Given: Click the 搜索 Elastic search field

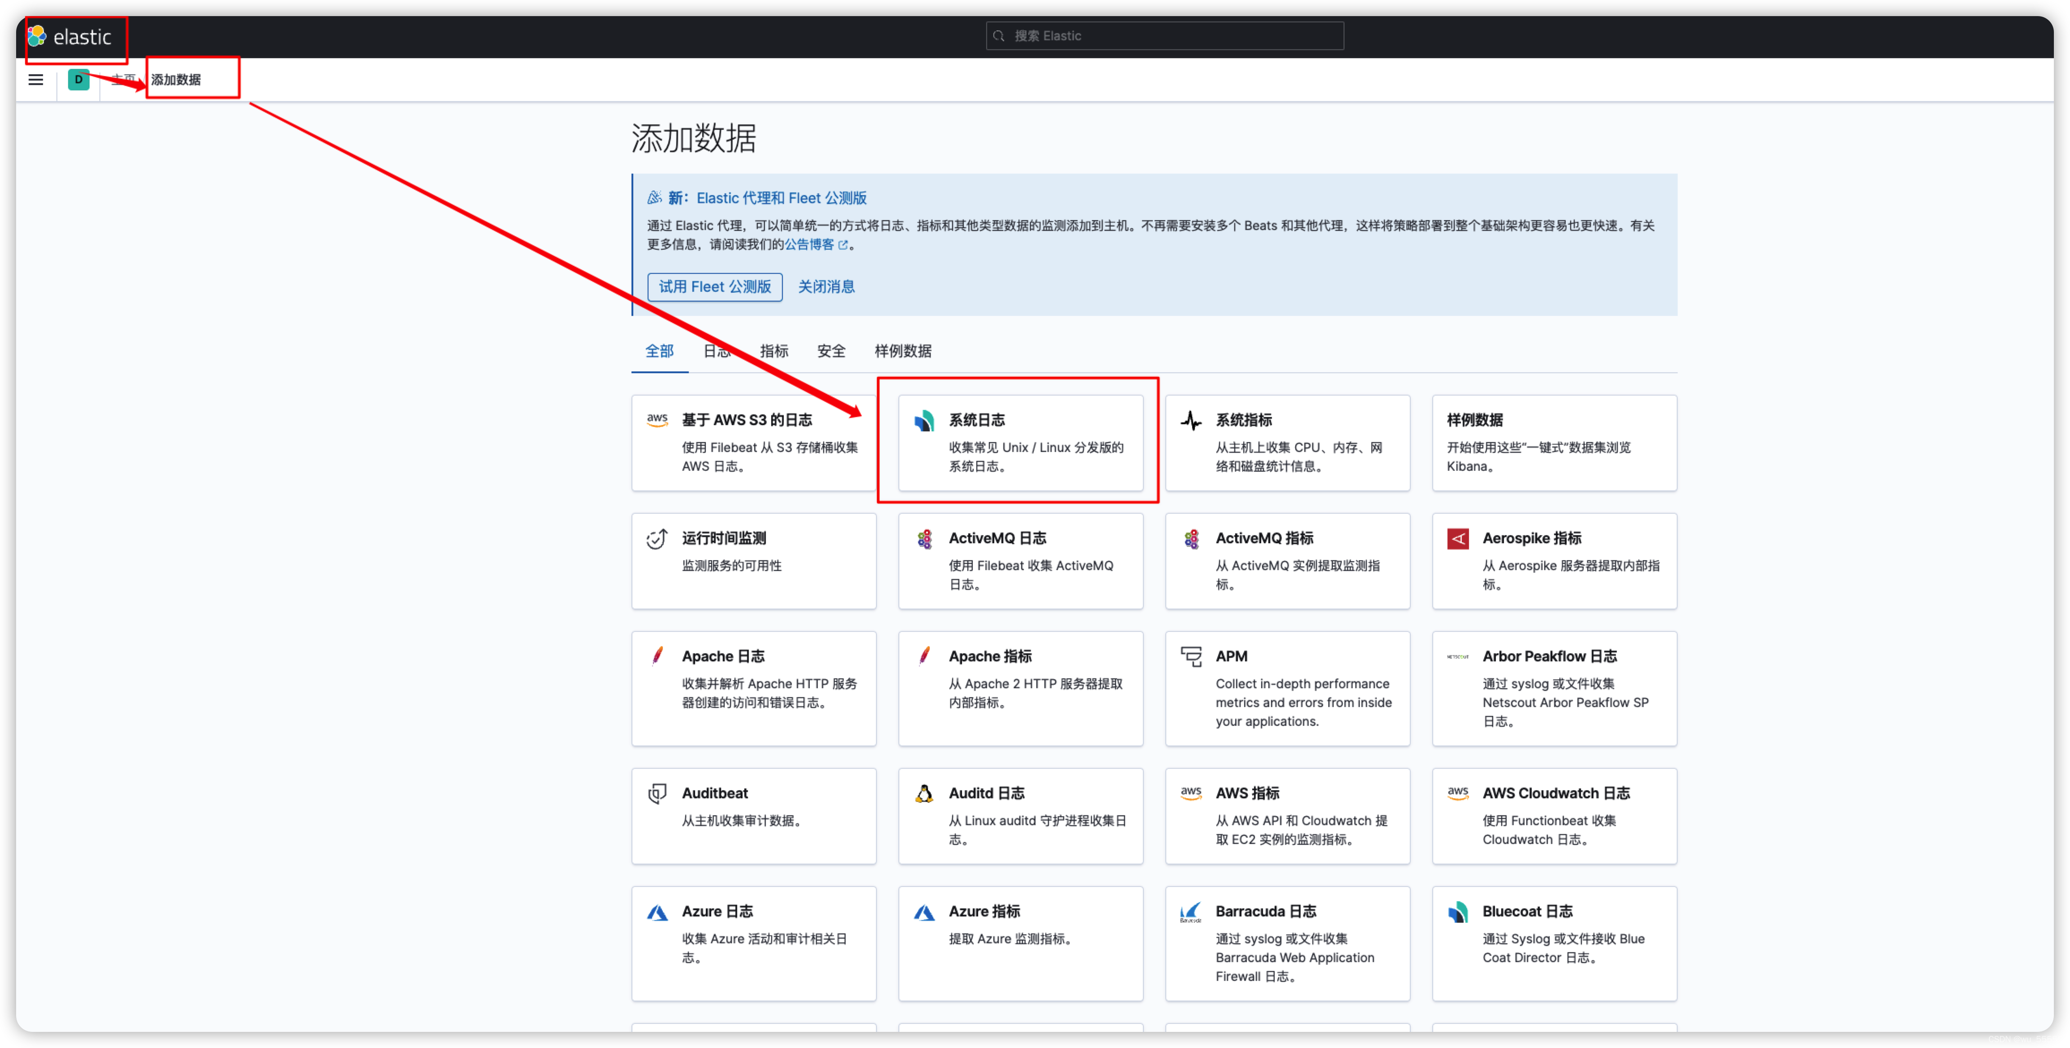Looking at the screenshot, I should point(1165,36).
